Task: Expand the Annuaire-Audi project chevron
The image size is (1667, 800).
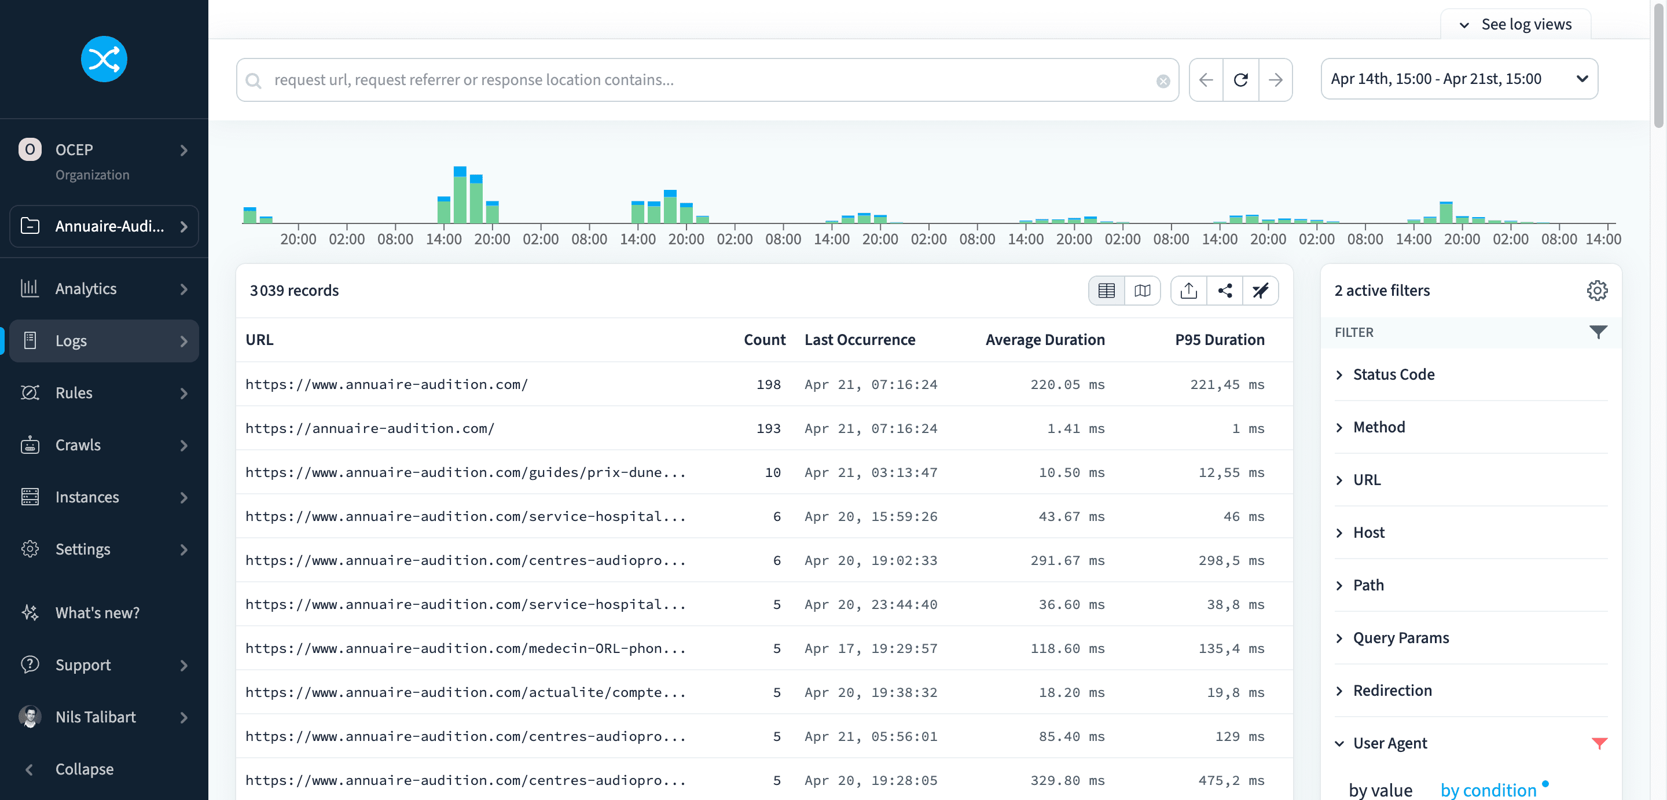Action: point(184,226)
